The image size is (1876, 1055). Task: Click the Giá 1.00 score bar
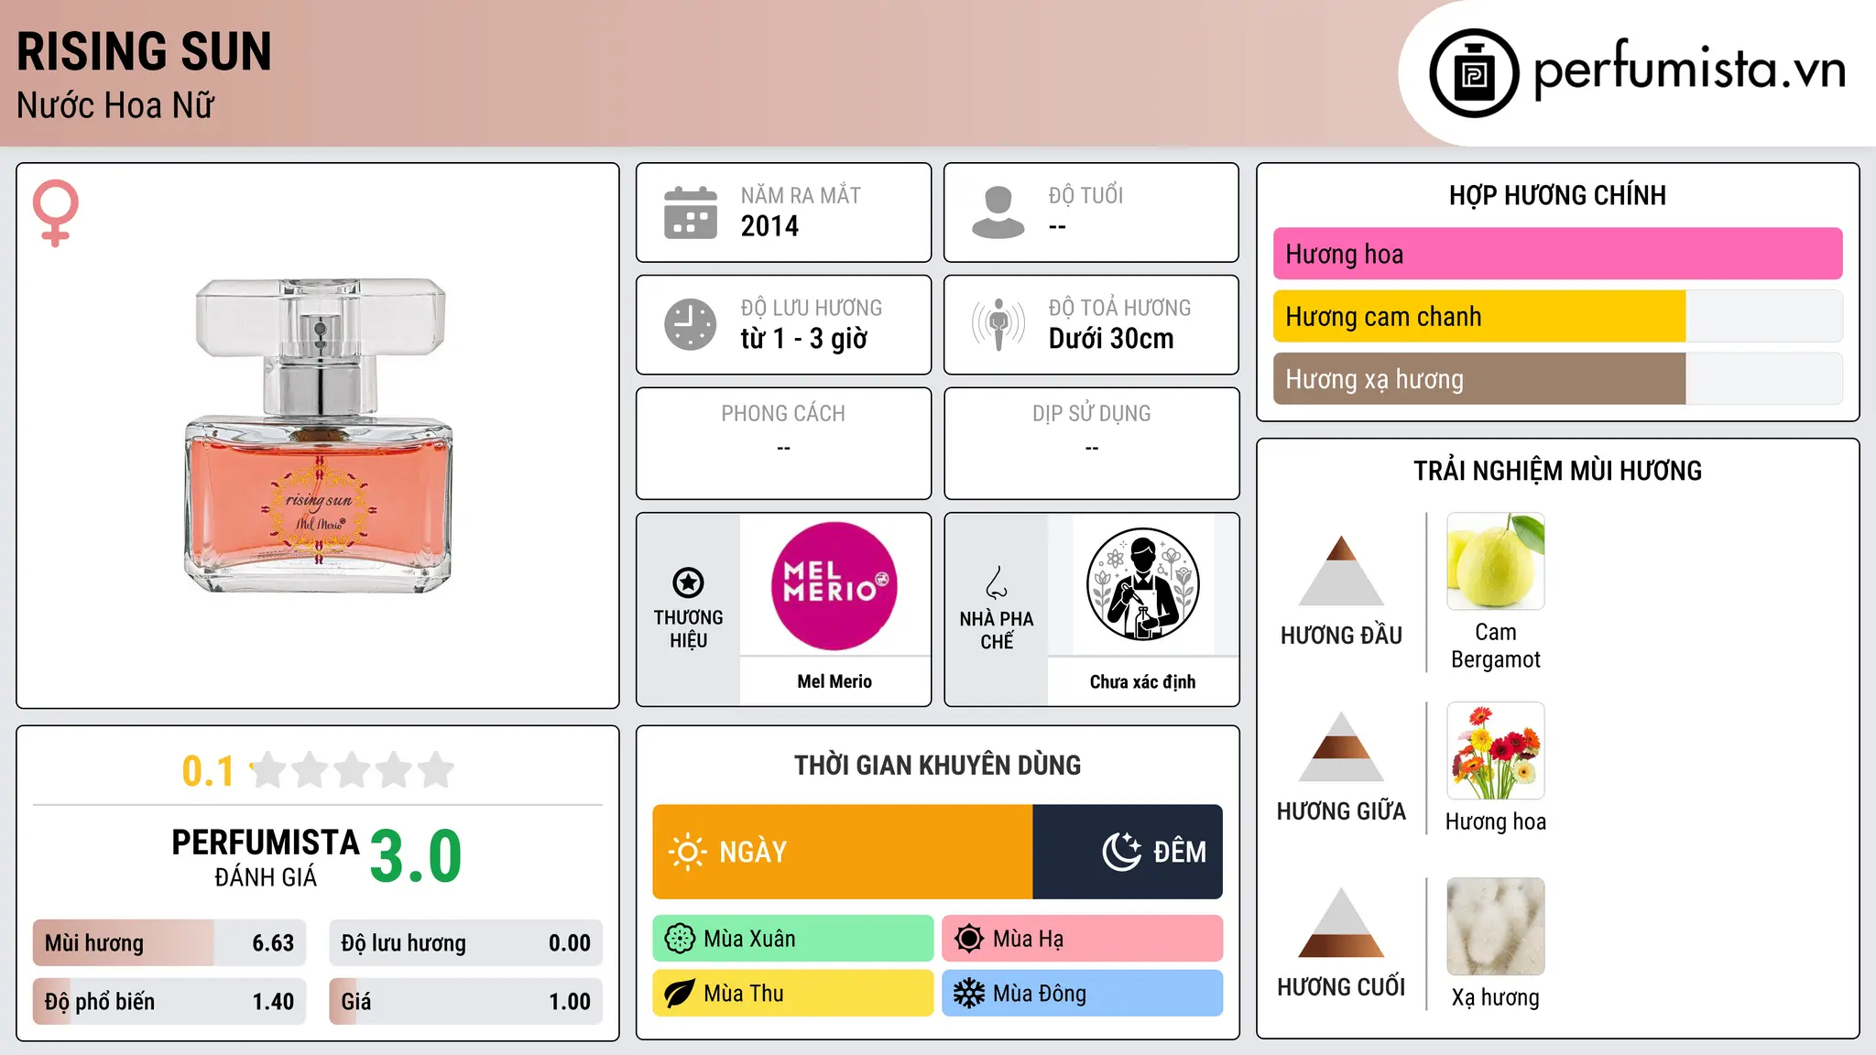coord(466,1002)
